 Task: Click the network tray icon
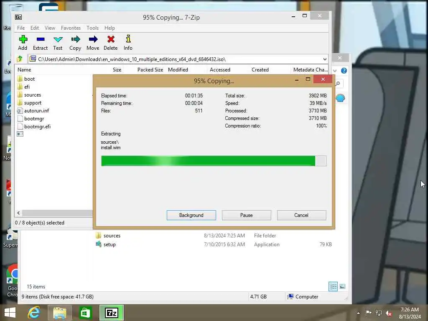tap(379, 313)
